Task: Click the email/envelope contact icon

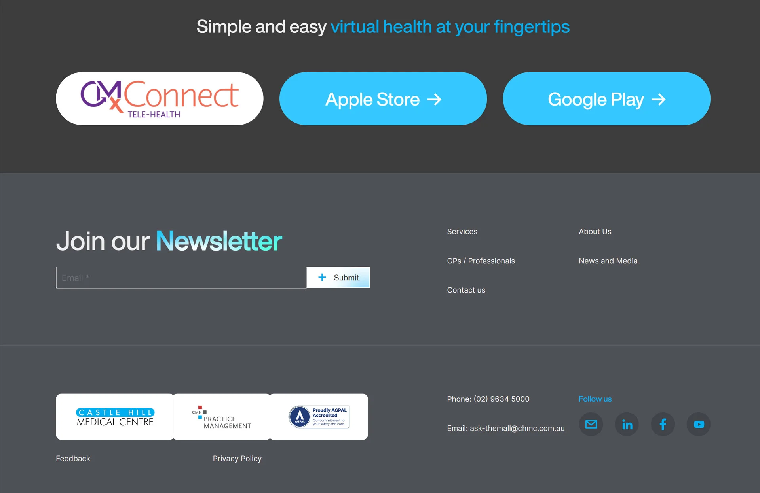Action: (x=589, y=424)
